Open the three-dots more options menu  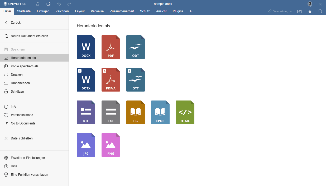[x=80, y=4]
